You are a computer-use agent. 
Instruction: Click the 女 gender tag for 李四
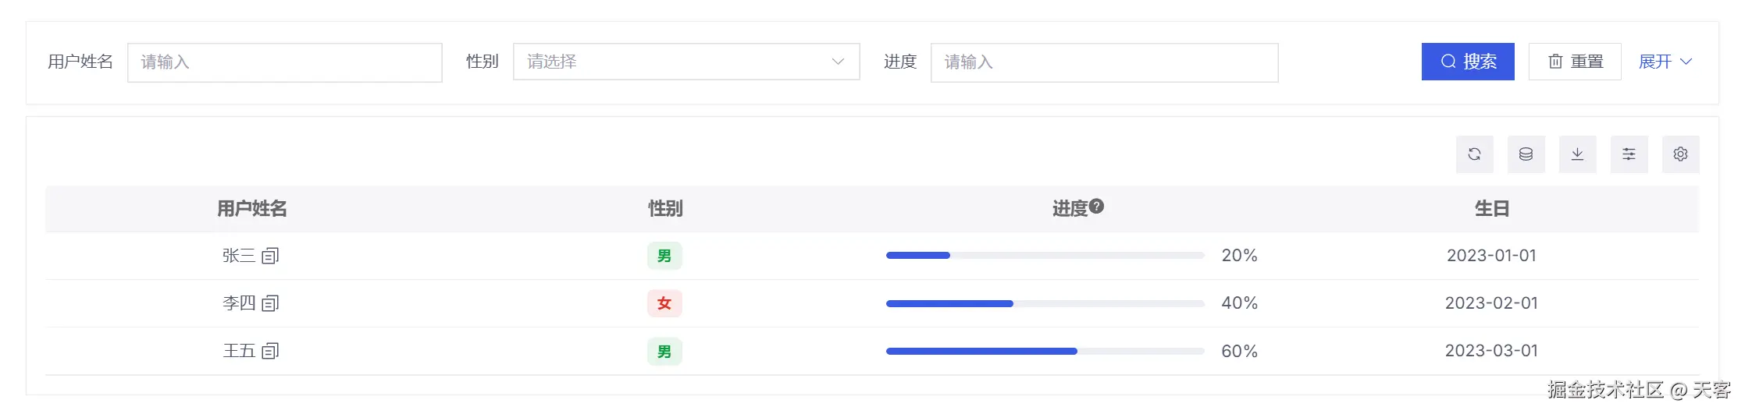664,303
